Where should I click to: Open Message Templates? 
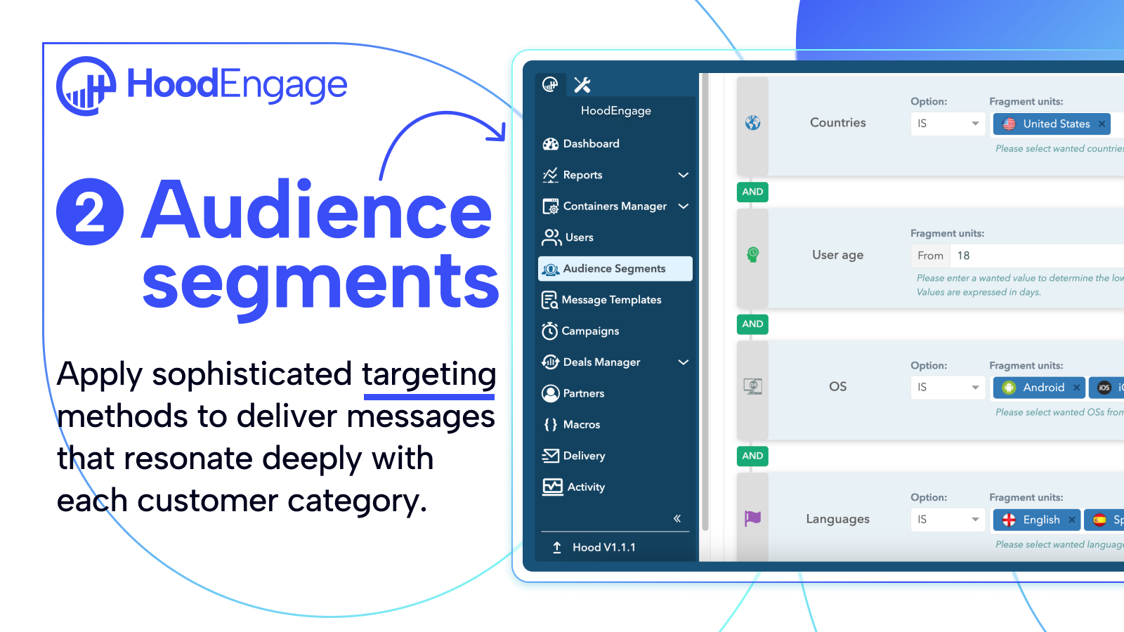pos(611,299)
